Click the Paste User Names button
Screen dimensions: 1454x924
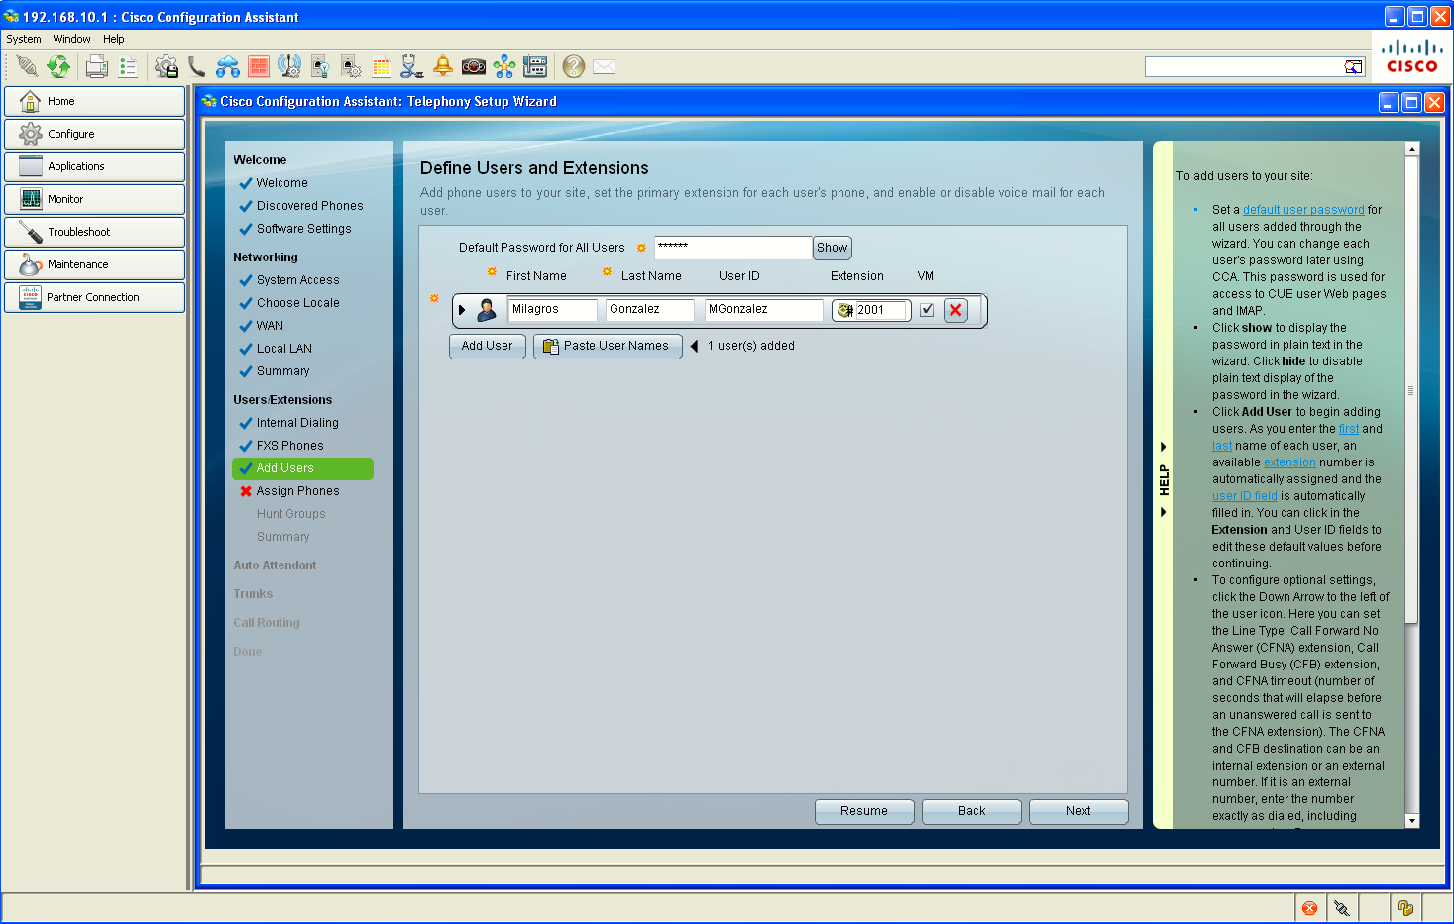click(608, 346)
